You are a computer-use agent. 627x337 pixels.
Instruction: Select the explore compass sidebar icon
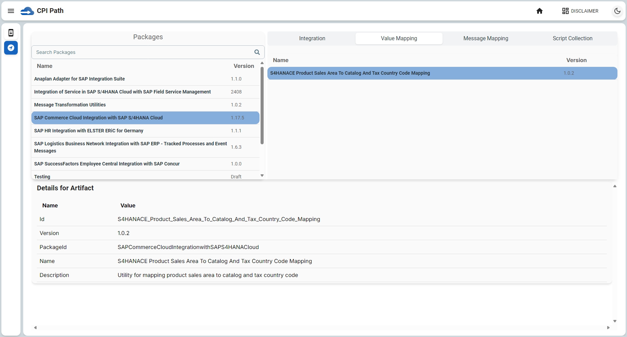(x=11, y=48)
